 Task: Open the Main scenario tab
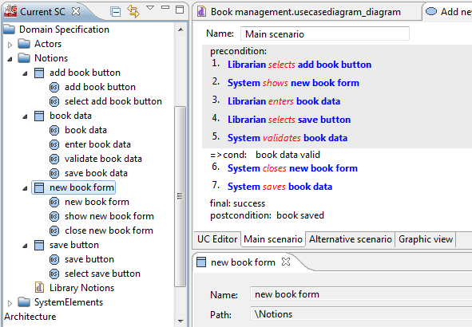(x=273, y=239)
